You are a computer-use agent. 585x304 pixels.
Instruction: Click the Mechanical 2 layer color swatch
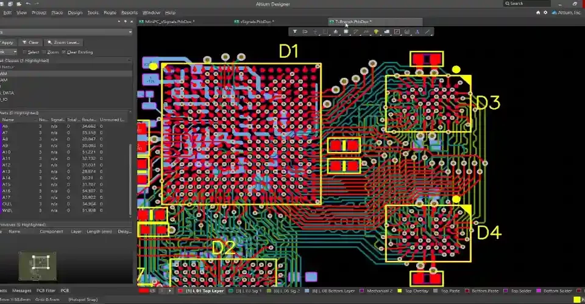point(362,291)
